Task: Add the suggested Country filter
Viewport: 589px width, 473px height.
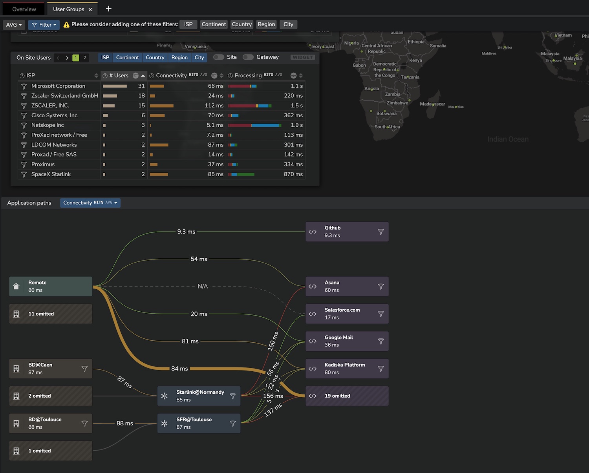Action: 242,24
